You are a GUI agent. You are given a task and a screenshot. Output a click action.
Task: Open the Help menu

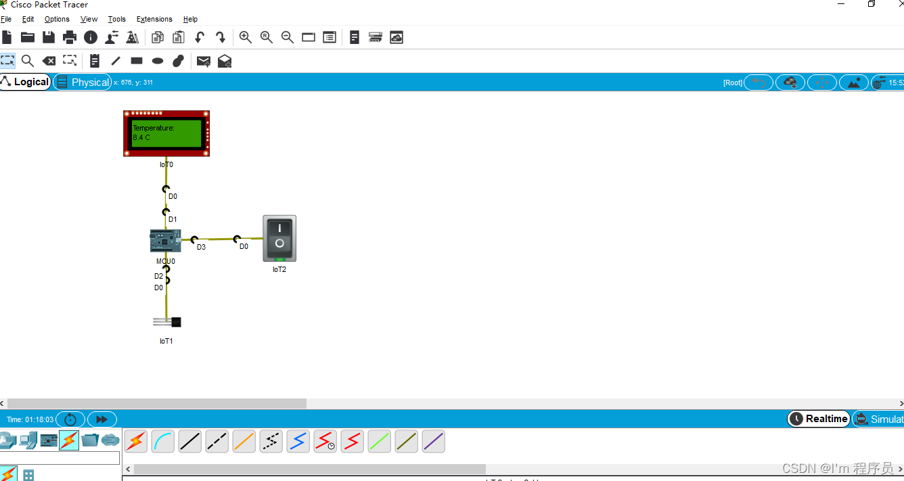pos(191,19)
